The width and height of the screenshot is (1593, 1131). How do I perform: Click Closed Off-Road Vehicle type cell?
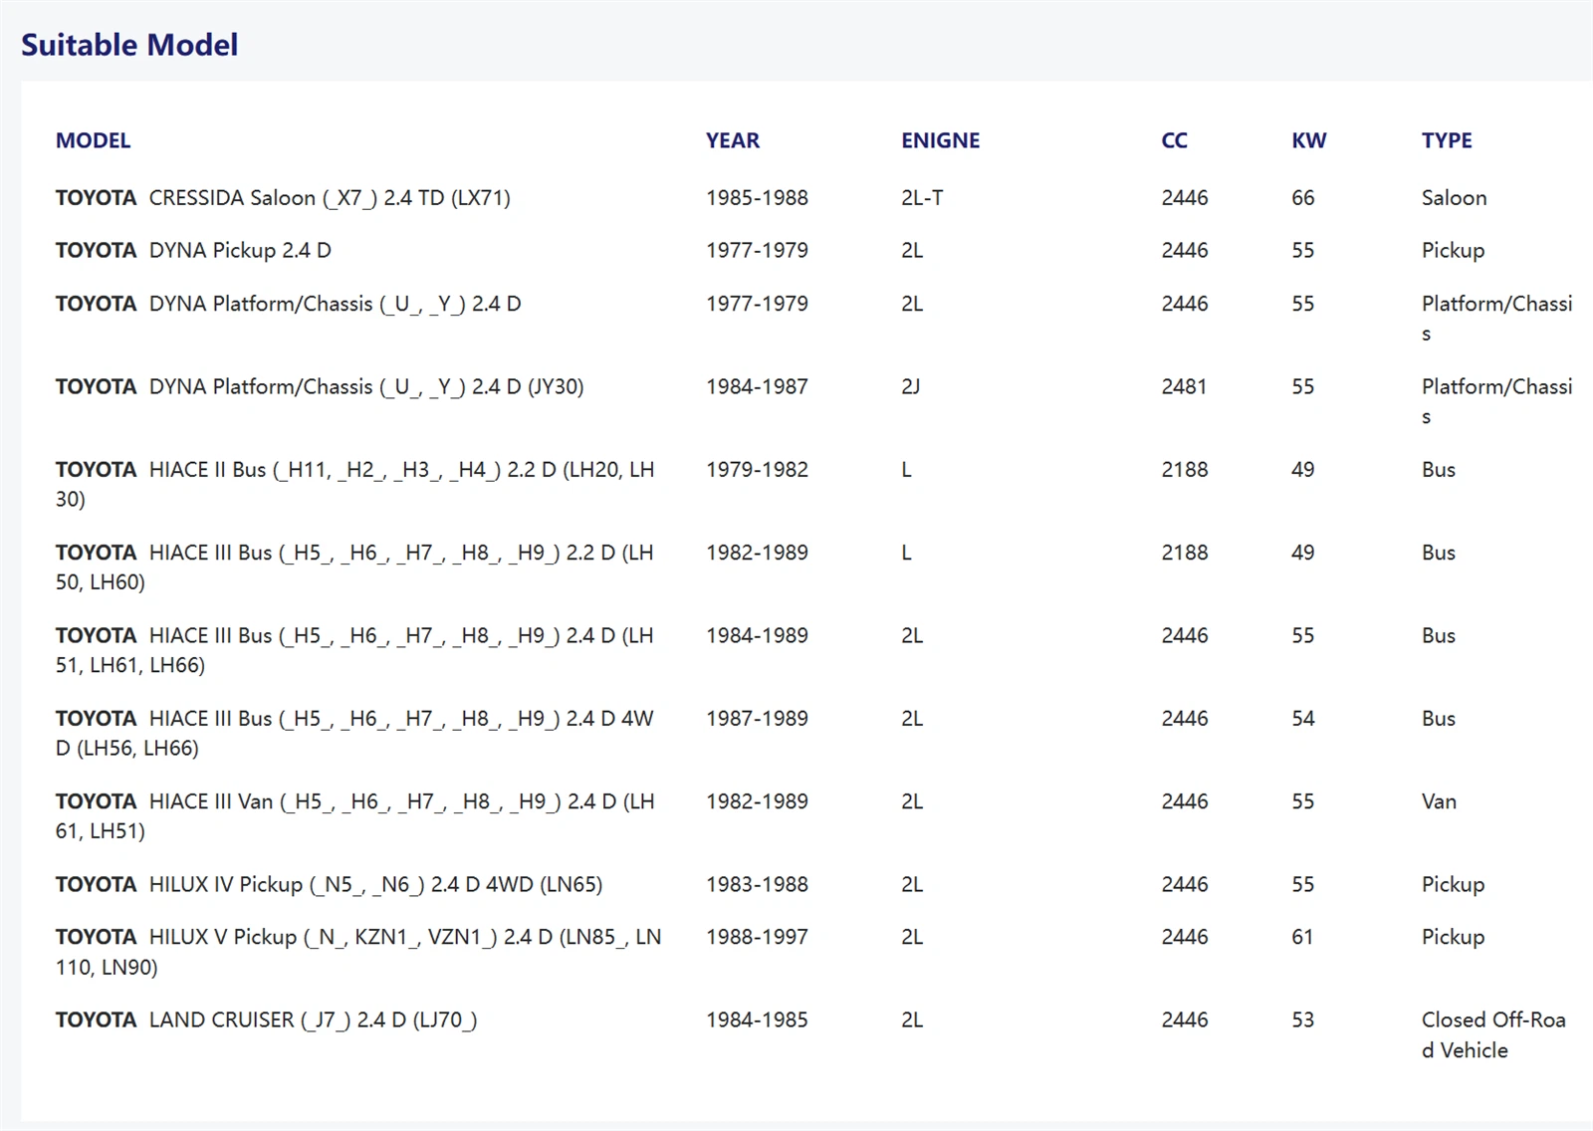(1493, 1034)
